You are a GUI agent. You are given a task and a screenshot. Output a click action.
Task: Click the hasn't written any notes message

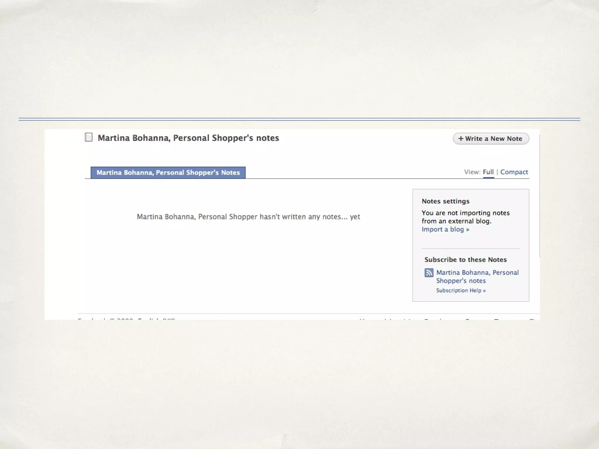[248, 217]
